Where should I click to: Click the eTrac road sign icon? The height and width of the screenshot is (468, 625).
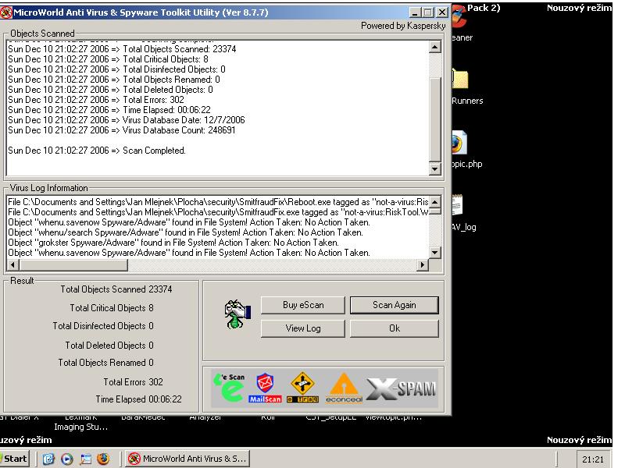(x=302, y=388)
